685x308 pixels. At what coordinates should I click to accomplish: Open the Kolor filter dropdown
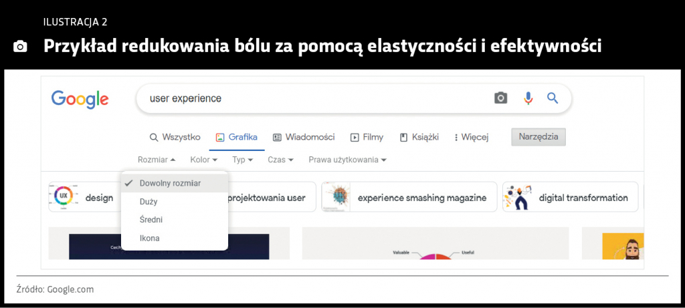pos(204,160)
